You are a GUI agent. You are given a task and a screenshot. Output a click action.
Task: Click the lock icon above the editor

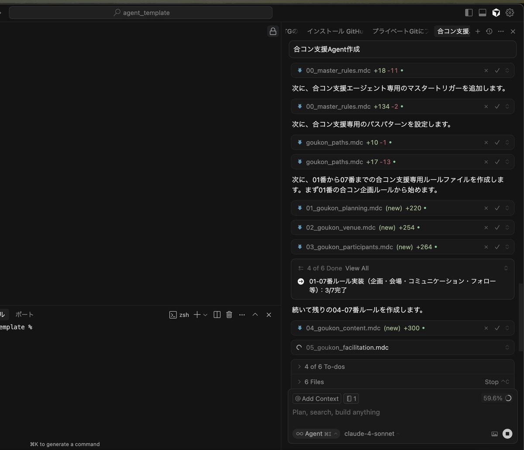click(272, 32)
